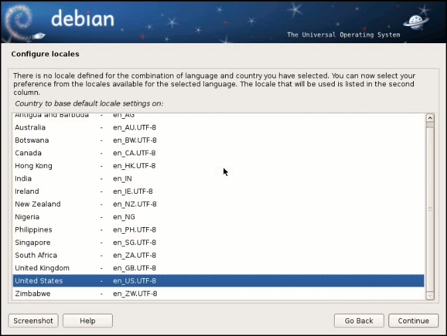Click the en_CA.UTF-8 locale value
This screenshot has height=336, width=447.
(134, 153)
